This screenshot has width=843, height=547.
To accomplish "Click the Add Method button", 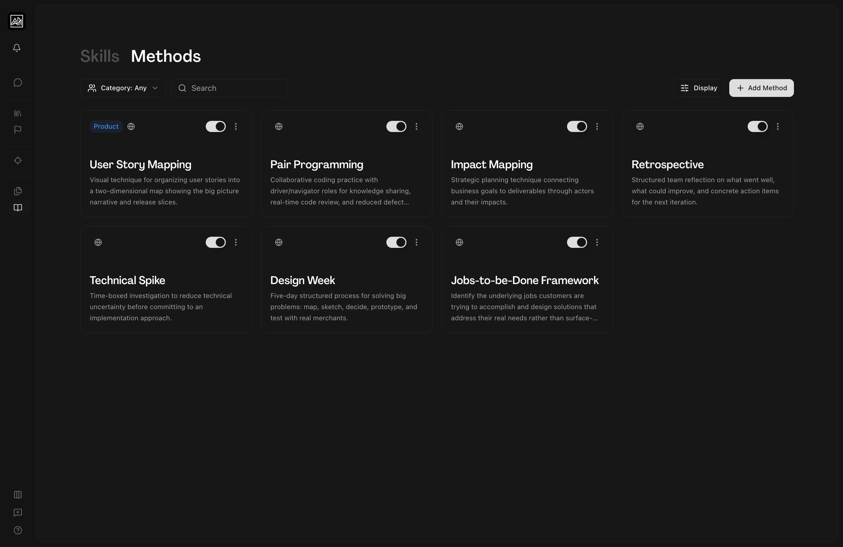I will point(761,88).
